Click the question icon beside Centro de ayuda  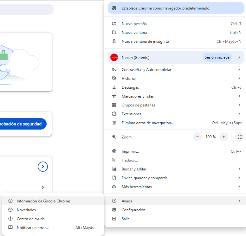click(10, 219)
